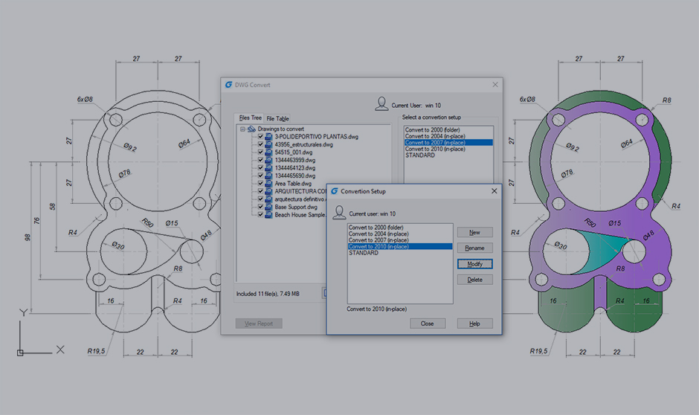The width and height of the screenshot is (699, 415).
Task: Select Convert to 2004 (in-place) in DWG Convert
Action: pyautogui.click(x=448, y=136)
